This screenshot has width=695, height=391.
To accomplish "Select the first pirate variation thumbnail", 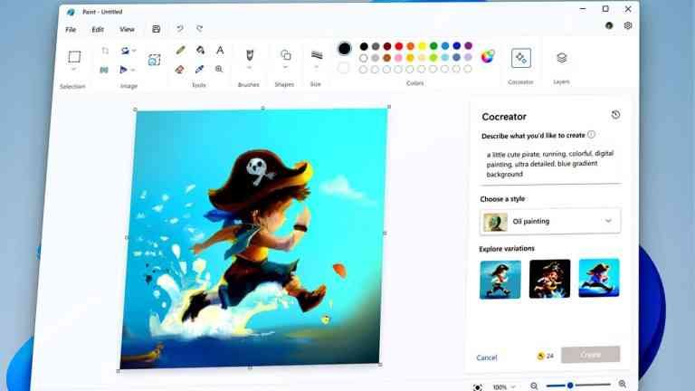I will coord(500,280).
